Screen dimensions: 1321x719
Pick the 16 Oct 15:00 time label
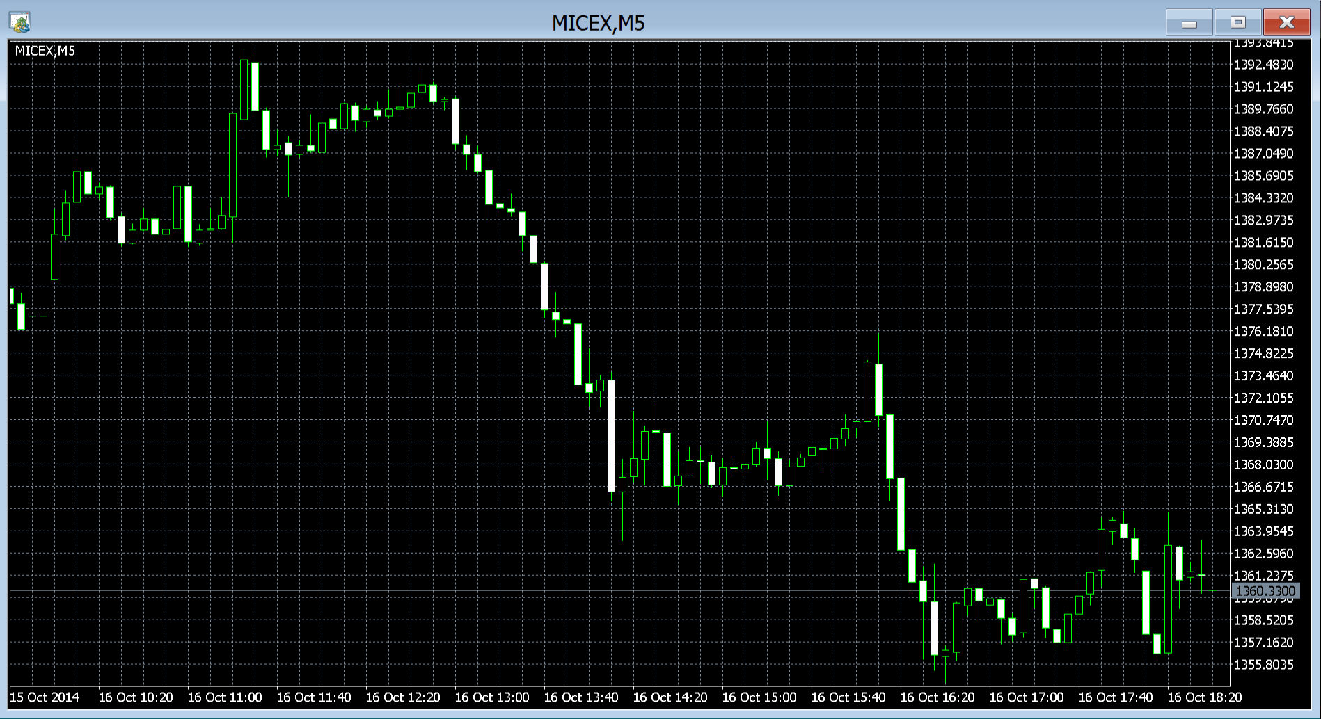[x=759, y=697]
